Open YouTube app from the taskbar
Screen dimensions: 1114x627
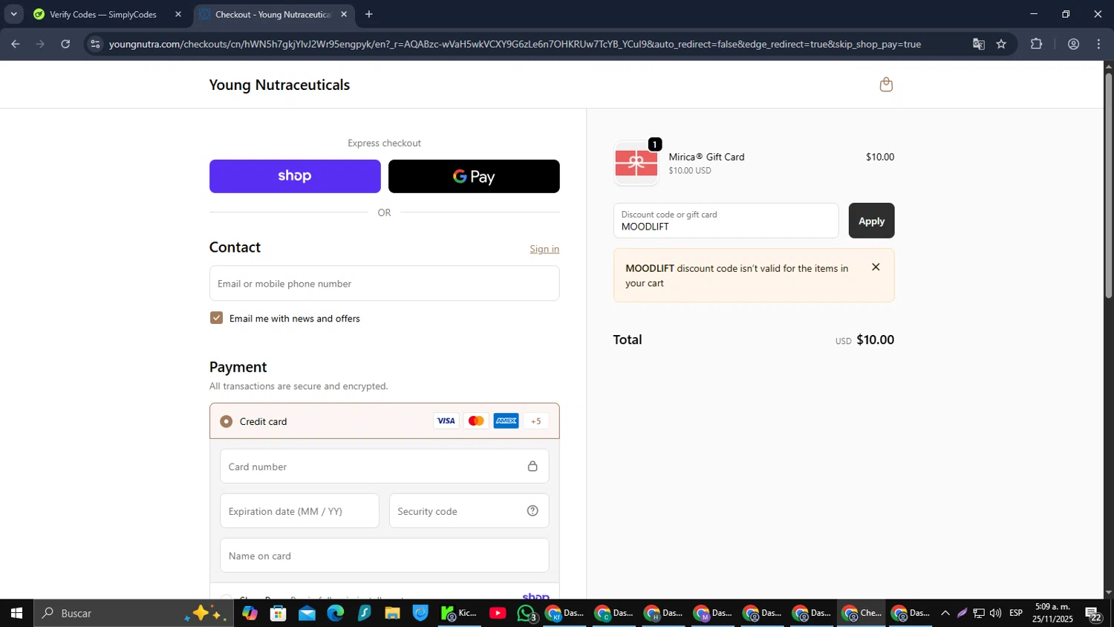pos(498,613)
